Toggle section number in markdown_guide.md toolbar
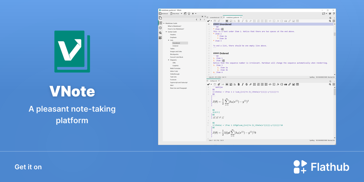This screenshot has height=182, width=364. (223, 21)
